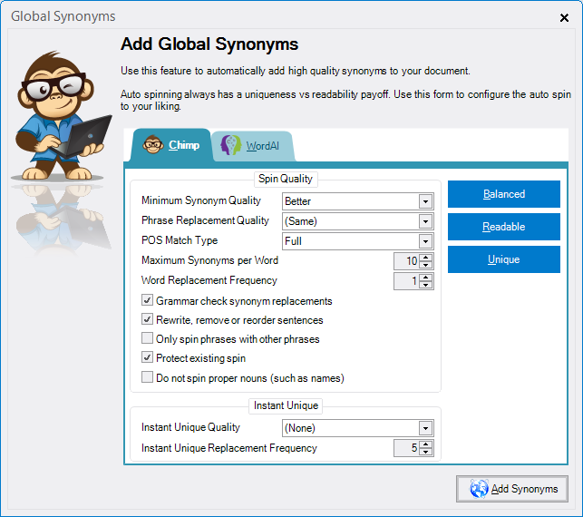This screenshot has width=583, height=517.
Task: Uncheck Grammar check synonym replacements
Action: (x=147, y=300)
